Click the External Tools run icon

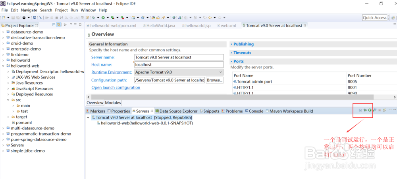[122, 18]
